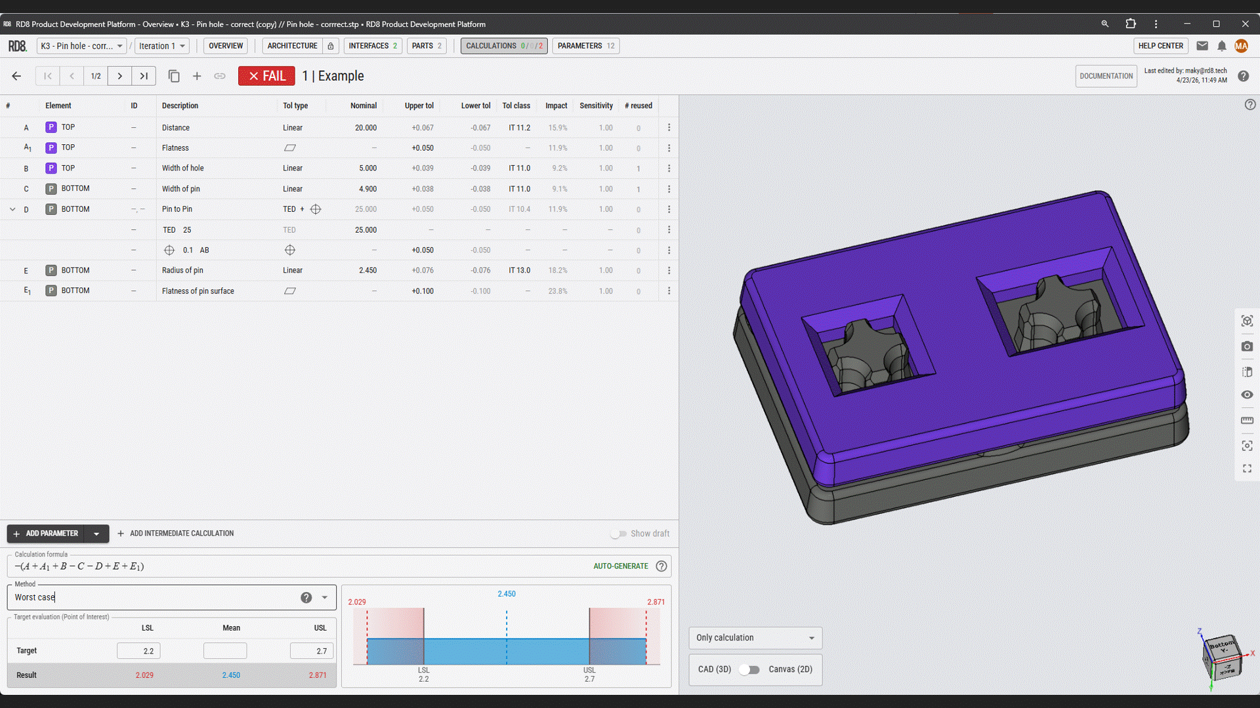The width and height of the screenshot is (1260, 708).
Task: Click the red FAIL status badge
Action: coord(266,76)
